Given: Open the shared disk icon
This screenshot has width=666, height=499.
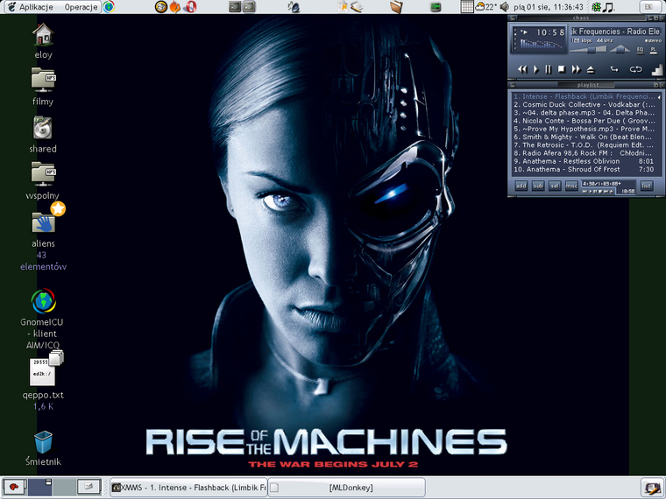Looking at the screenshot, I should tap(42, 127).
